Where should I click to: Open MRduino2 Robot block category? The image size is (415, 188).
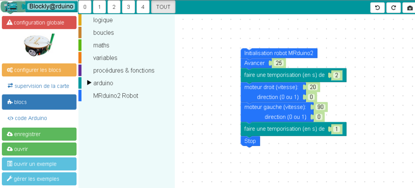tap(116, 96)
